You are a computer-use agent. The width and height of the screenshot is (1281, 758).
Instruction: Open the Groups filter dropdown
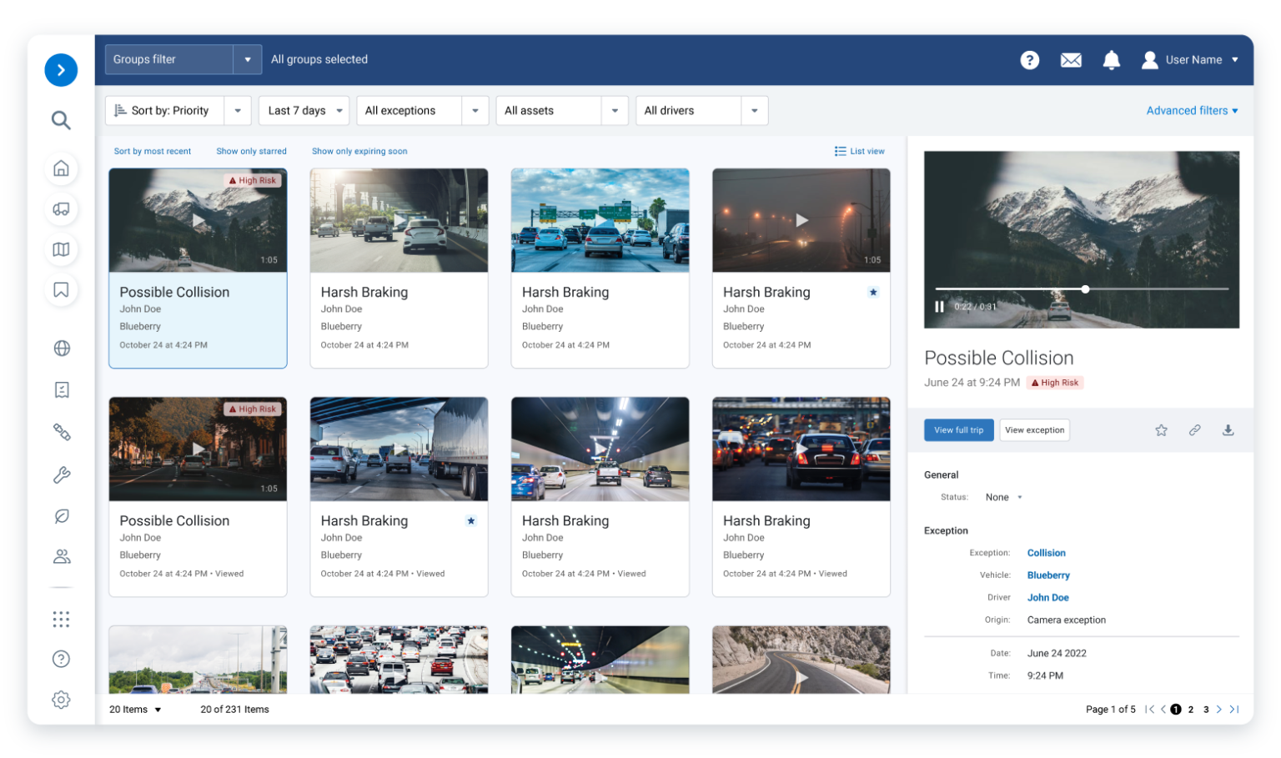coord(247,60)
